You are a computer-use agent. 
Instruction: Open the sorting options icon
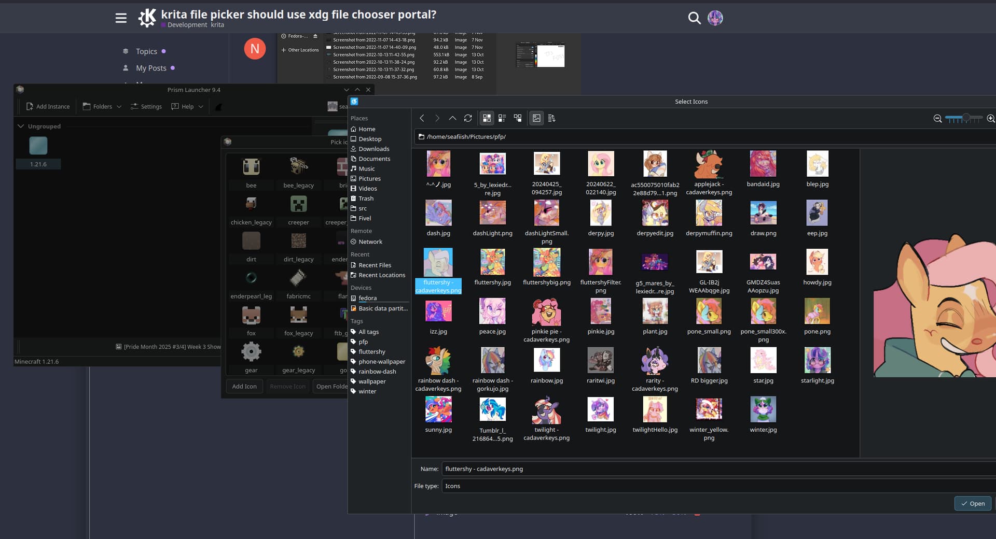coord(551,118)
